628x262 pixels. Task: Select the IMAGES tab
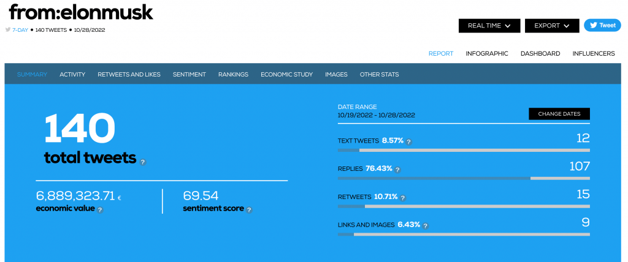click(x=336, y=75)
